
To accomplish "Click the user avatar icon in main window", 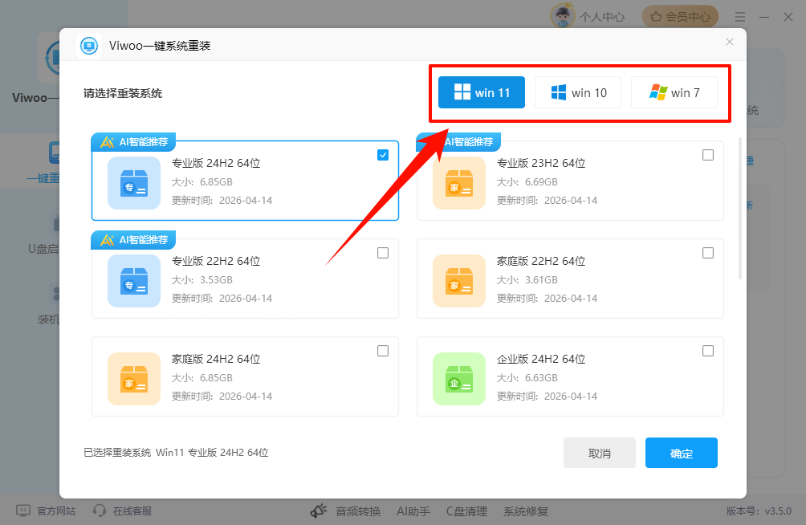I will pyautogui.click(x=562, y=16).
